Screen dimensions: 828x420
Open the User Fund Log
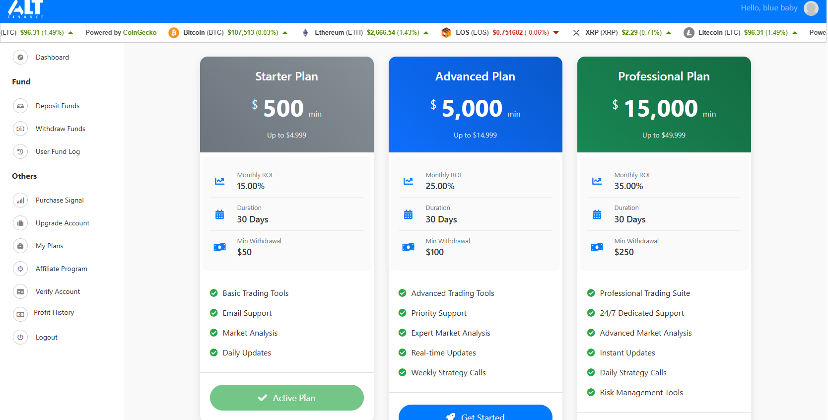point(58,152)
